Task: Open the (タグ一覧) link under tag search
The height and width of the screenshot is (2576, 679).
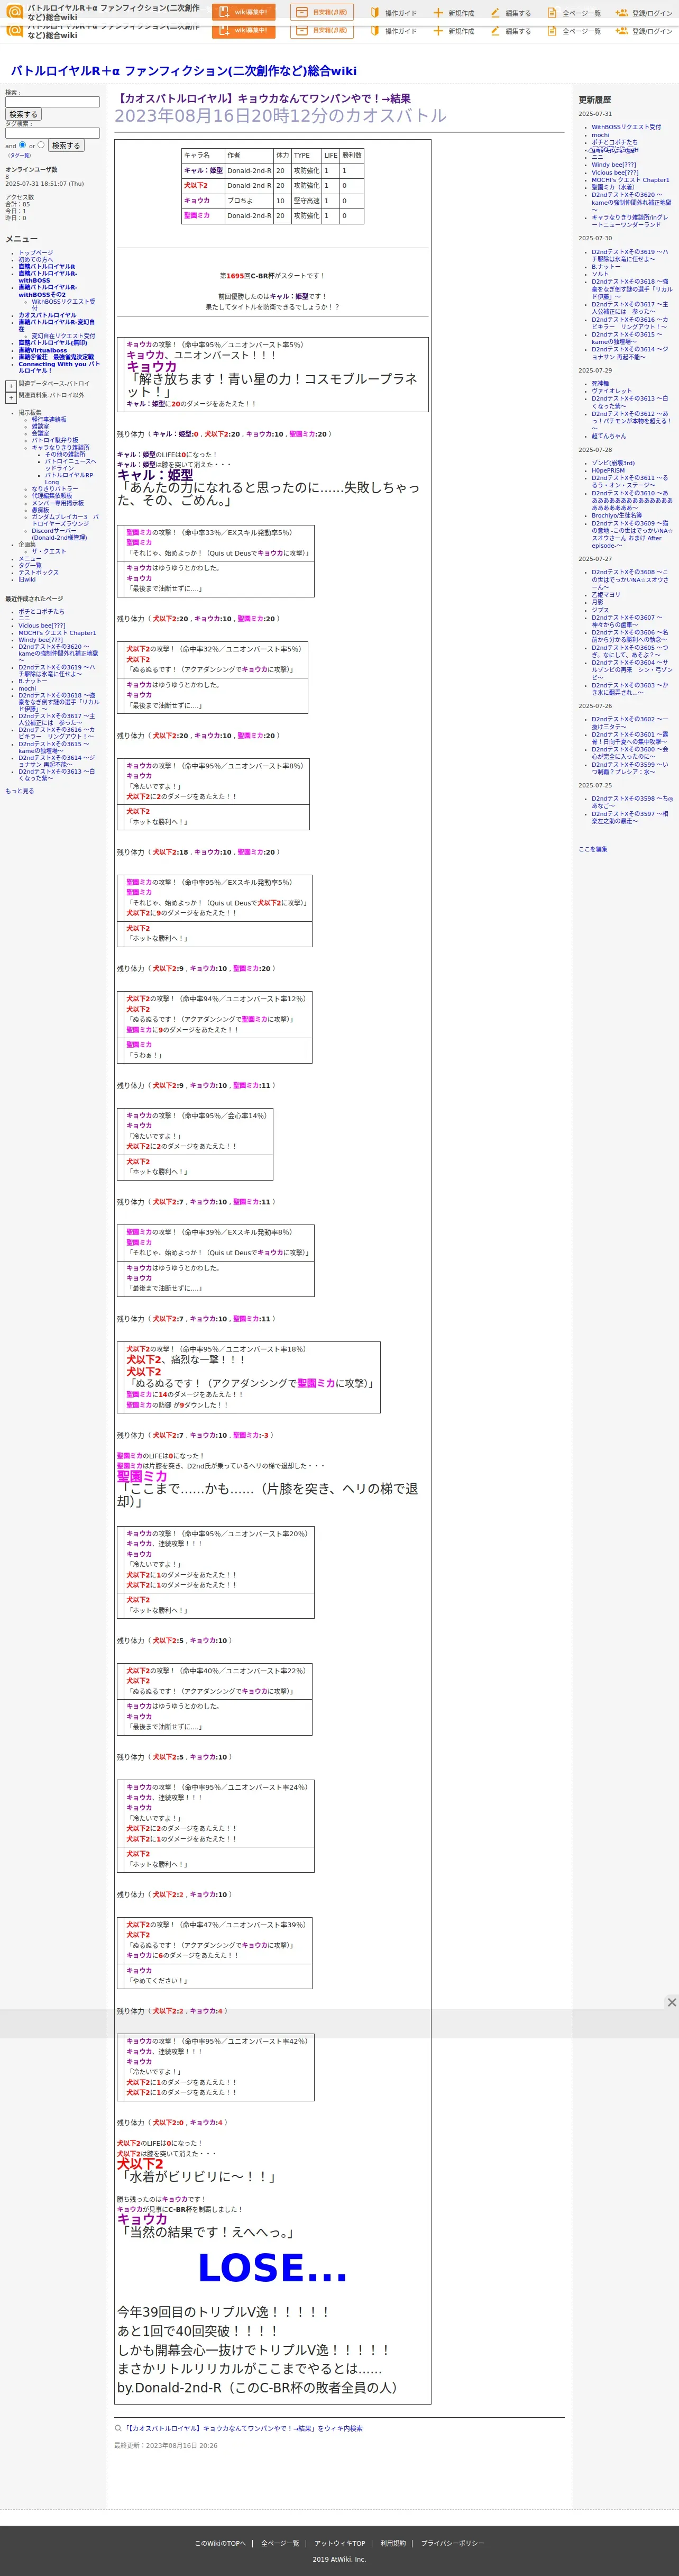Action: [19, 156]
